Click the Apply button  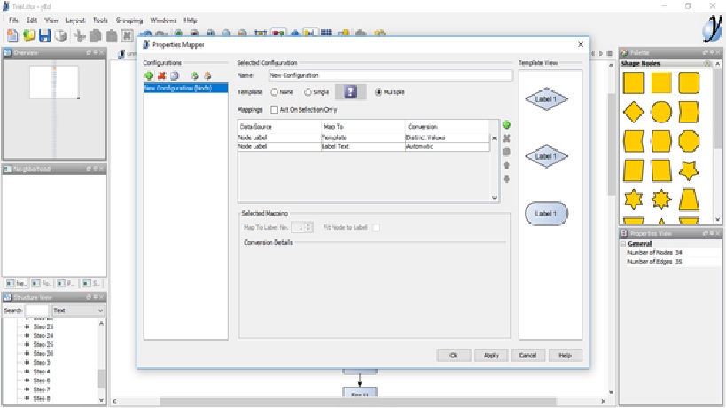pos(491,355)
